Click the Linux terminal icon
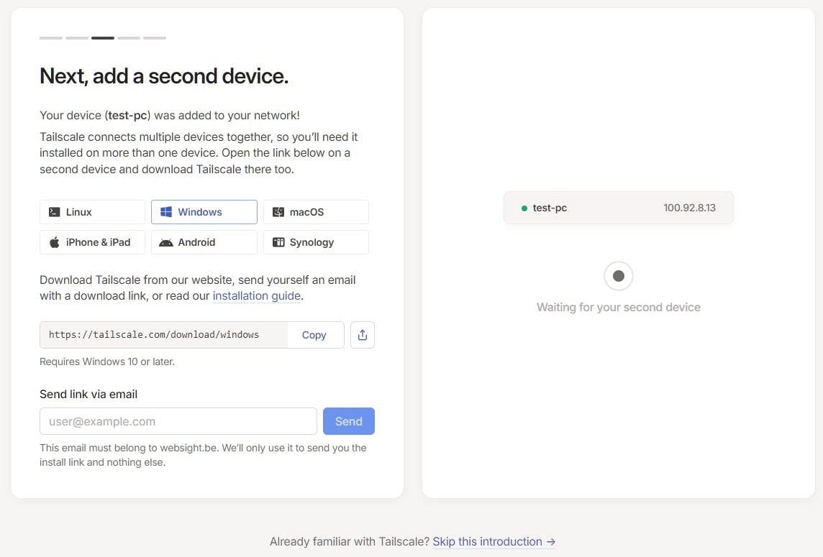 [x=55, y=212]
